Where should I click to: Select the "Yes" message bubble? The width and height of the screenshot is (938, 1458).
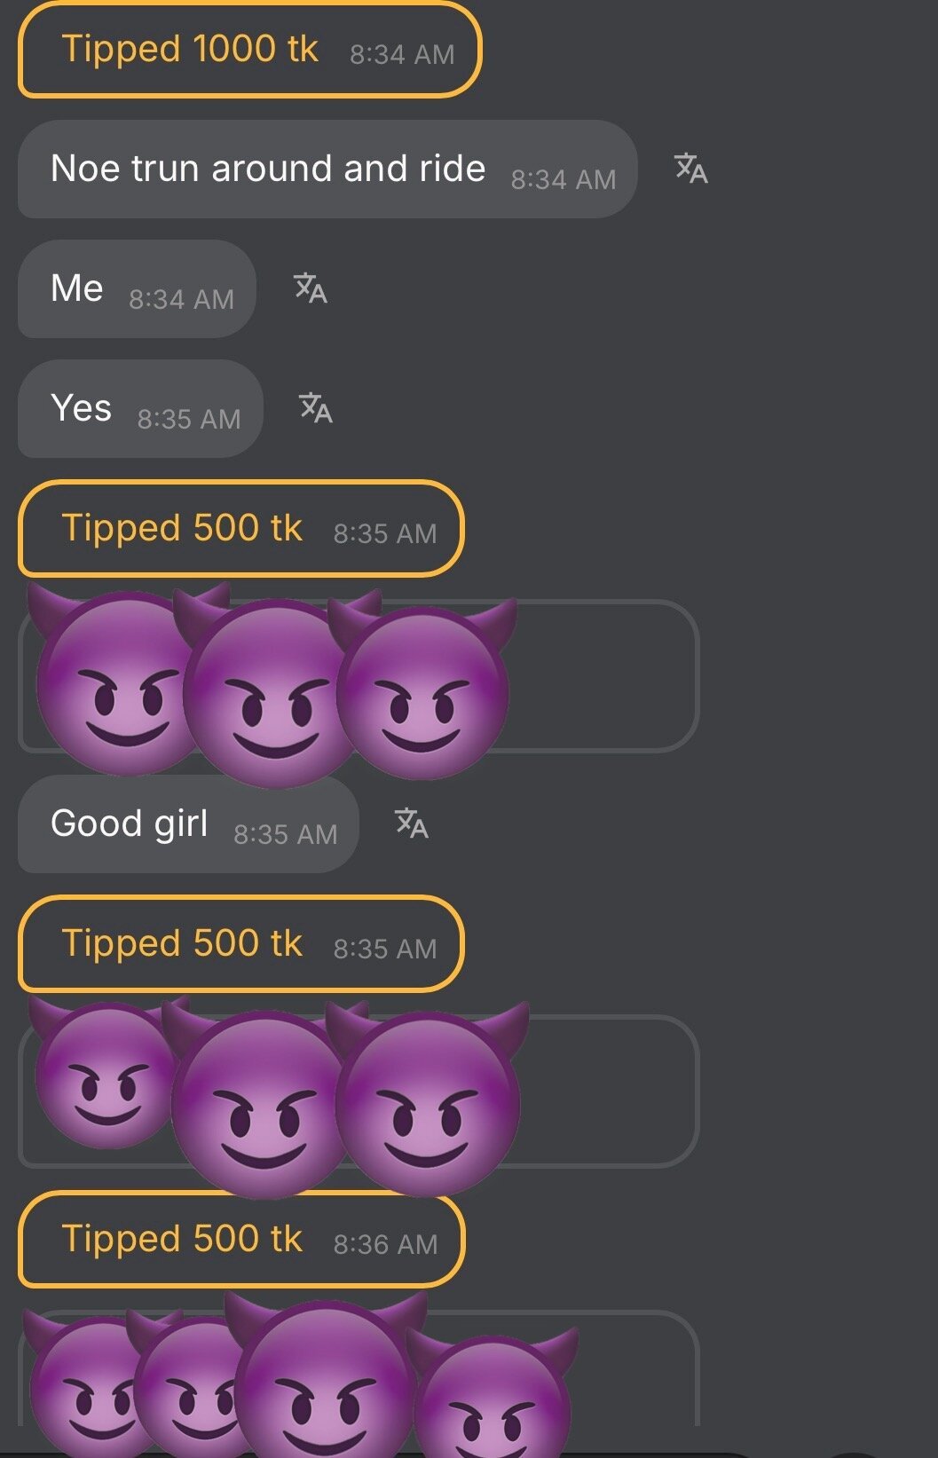pos(140,409)
